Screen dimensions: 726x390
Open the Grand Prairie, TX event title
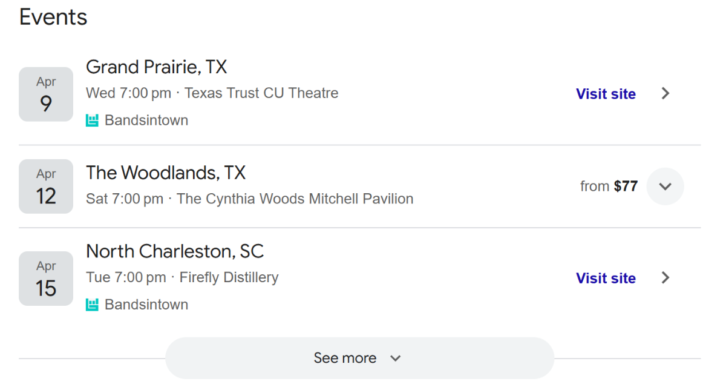click(156, 67)
